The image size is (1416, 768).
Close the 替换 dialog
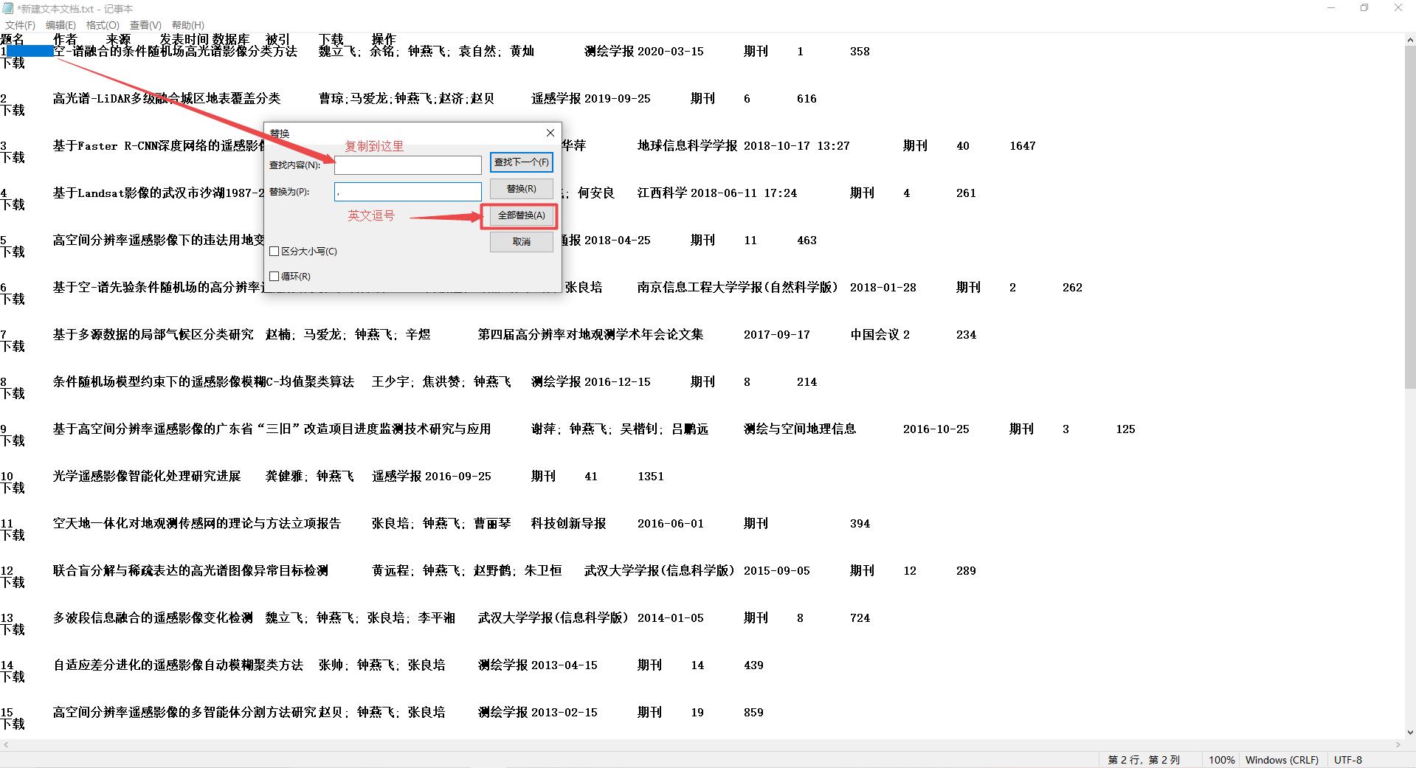click(x=550, y=133)
